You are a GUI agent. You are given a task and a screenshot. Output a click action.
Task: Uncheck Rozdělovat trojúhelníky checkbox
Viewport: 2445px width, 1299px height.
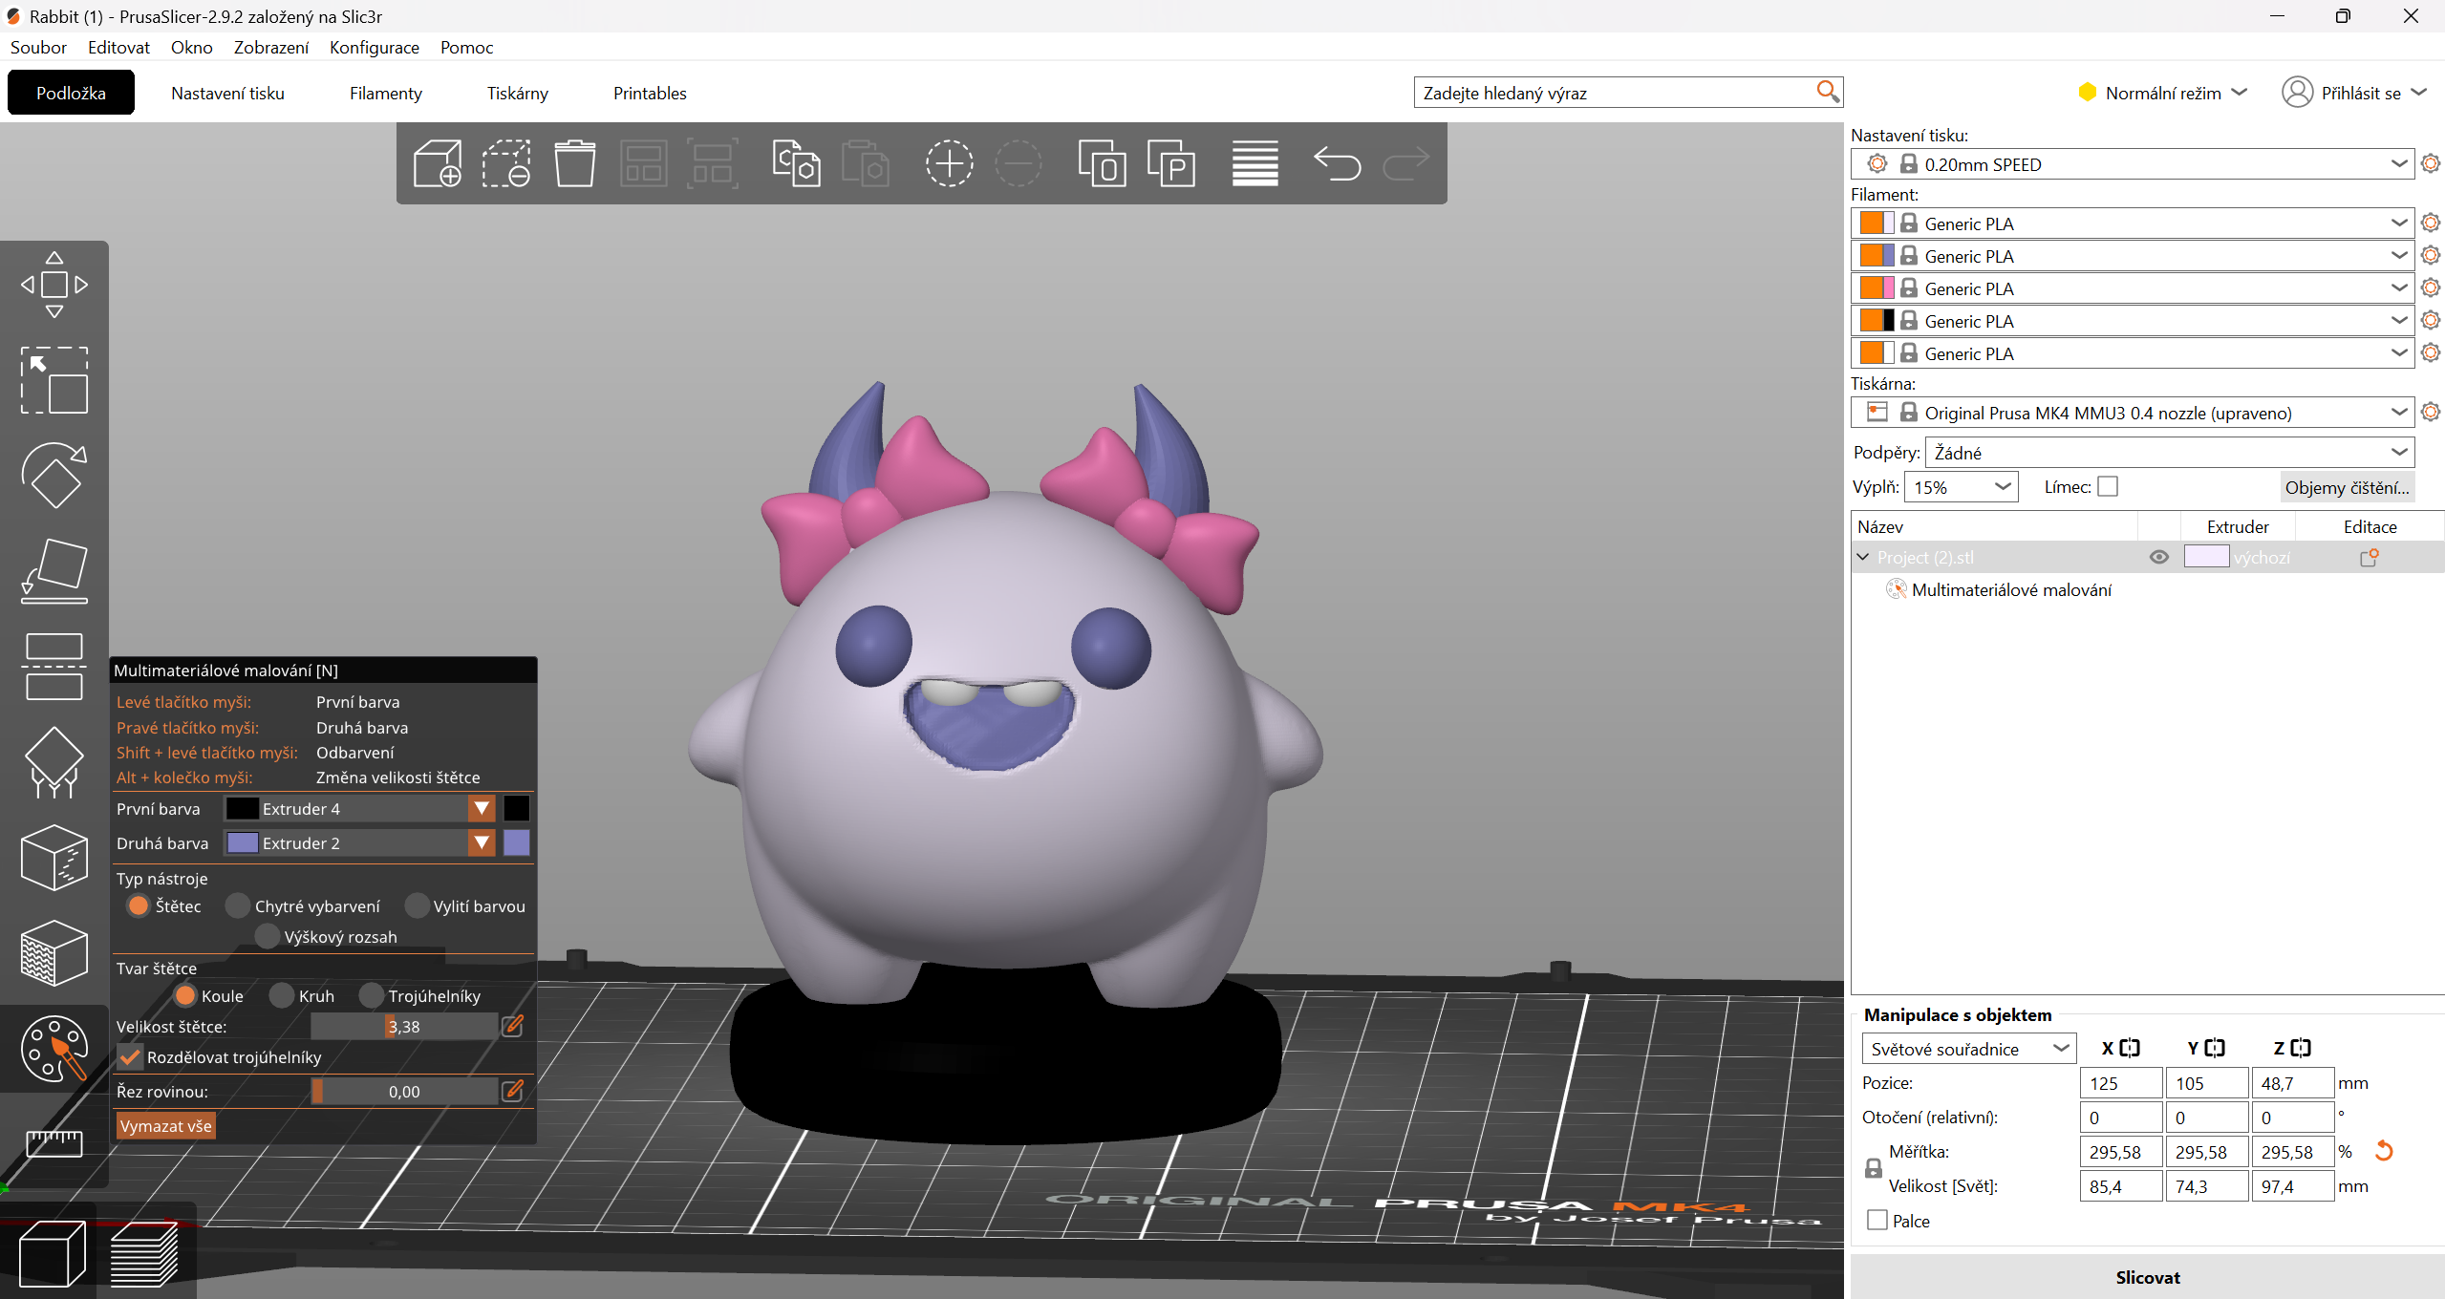131,1057
